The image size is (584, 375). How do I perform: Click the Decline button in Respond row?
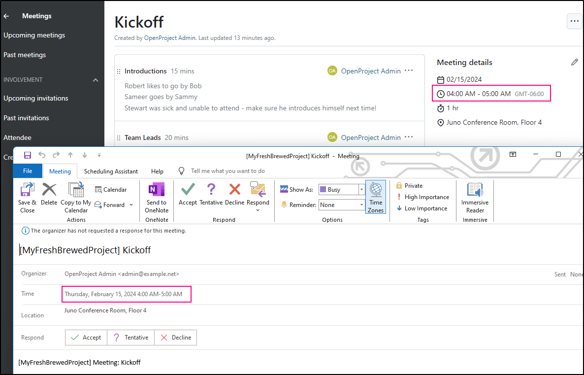click(175, 338)
